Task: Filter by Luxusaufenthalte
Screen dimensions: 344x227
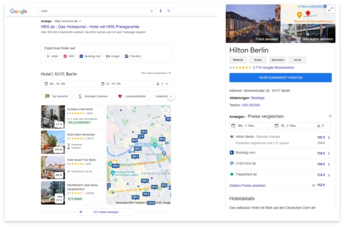Action: pos(132,96)
